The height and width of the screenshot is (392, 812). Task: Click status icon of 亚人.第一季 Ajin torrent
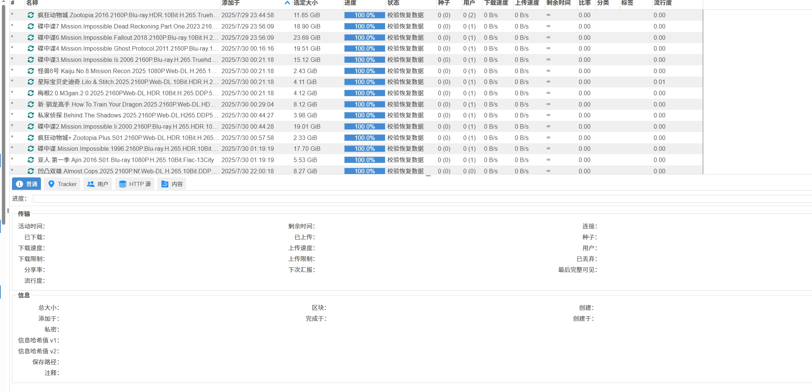31,160
